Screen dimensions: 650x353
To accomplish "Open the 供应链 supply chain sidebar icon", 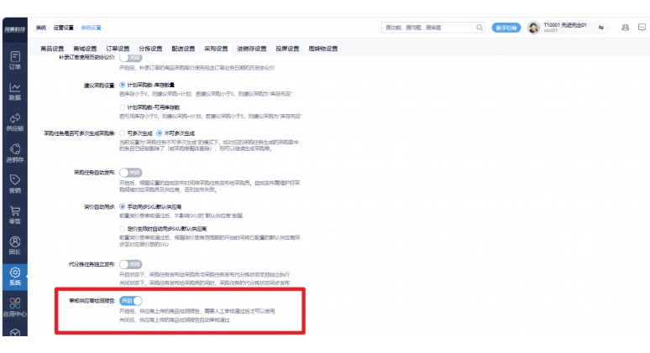I will click(15, 122).
